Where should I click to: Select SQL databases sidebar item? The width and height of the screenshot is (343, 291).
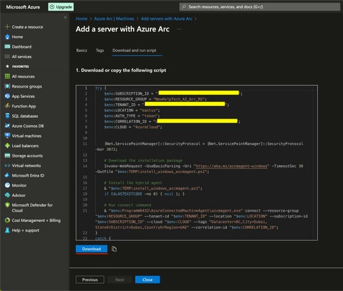21,116
